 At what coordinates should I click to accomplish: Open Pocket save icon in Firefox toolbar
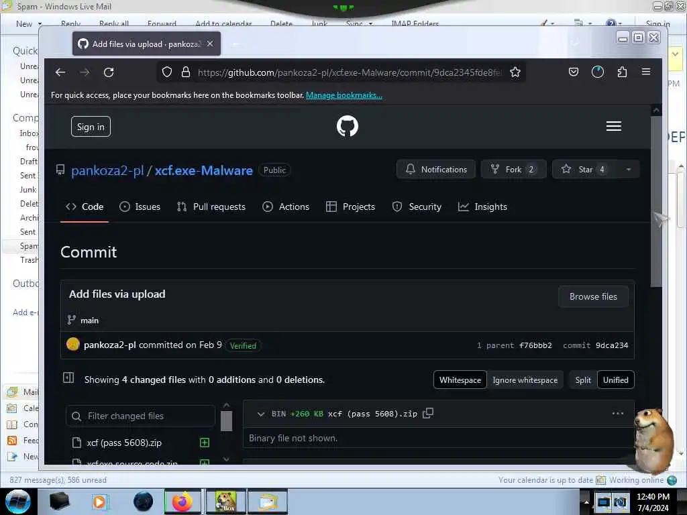tap(574, 72)
